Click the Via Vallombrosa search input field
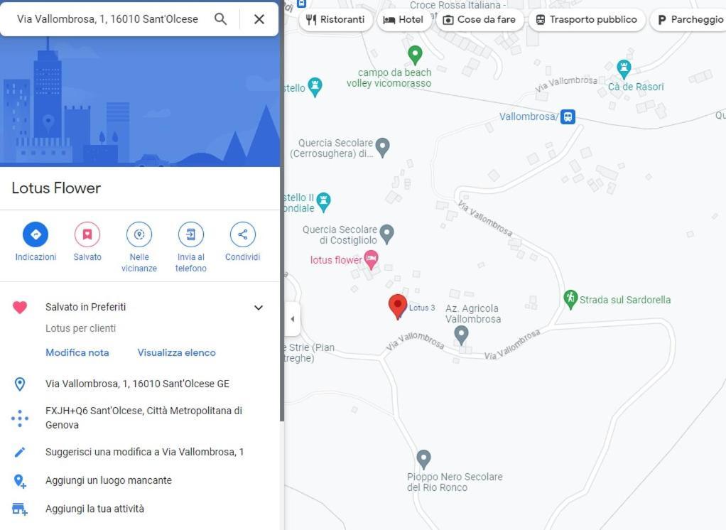Screen dimensions: 726x530 [107, 19]
